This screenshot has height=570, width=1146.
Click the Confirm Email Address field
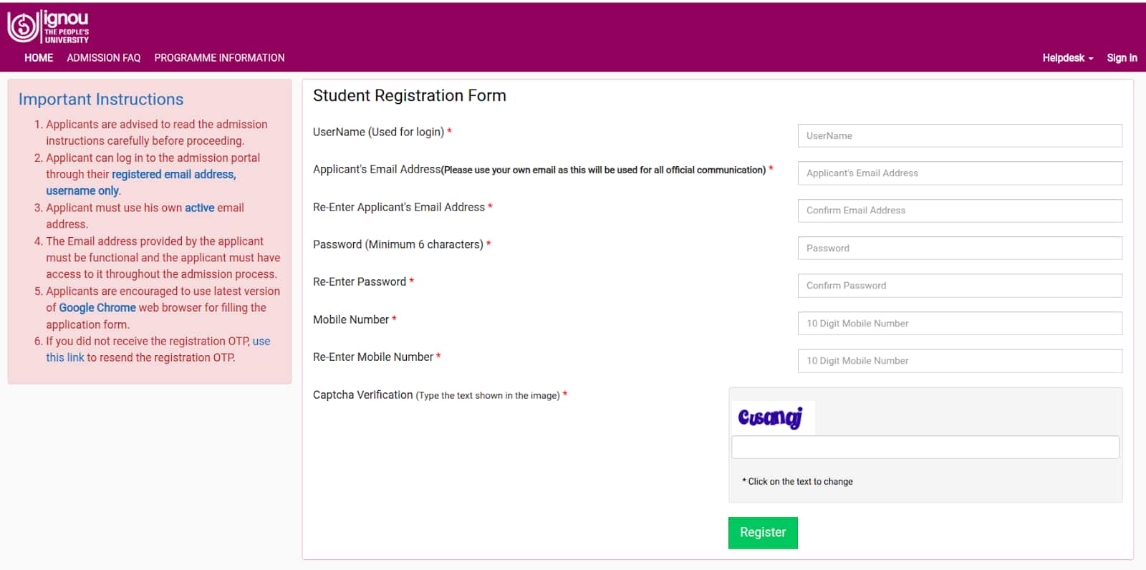point(959,211)
